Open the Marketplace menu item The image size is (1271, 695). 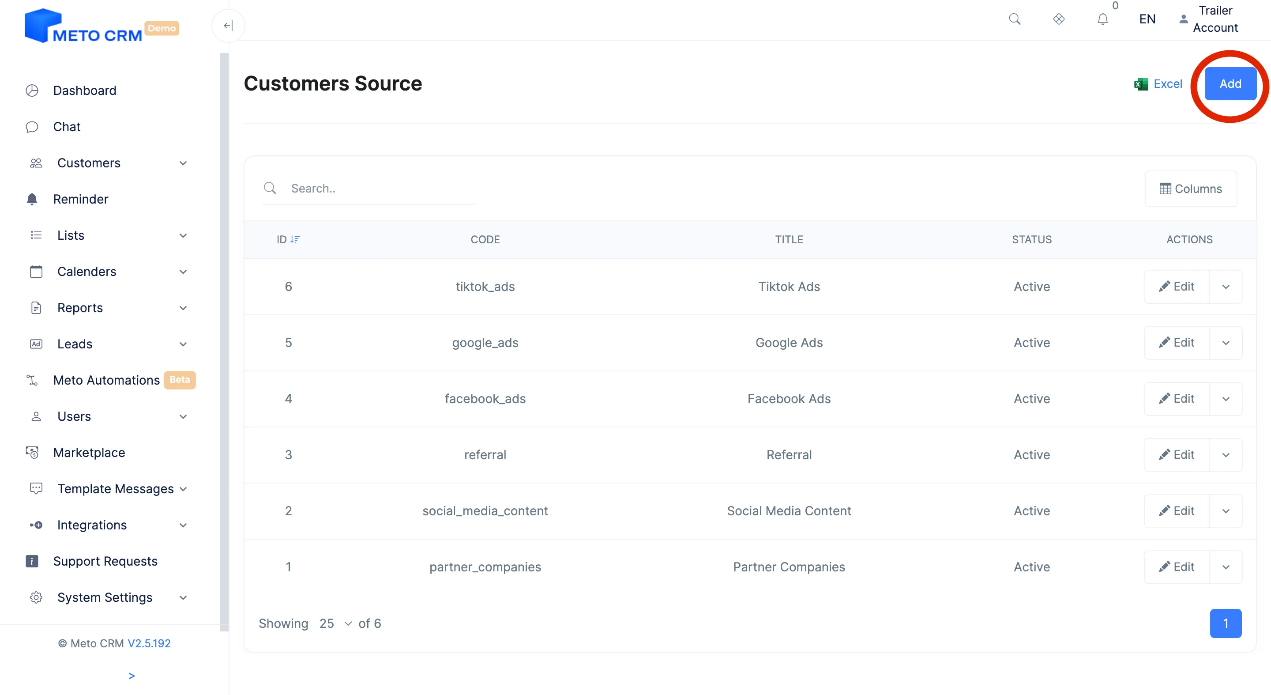(x=89, y=453)
